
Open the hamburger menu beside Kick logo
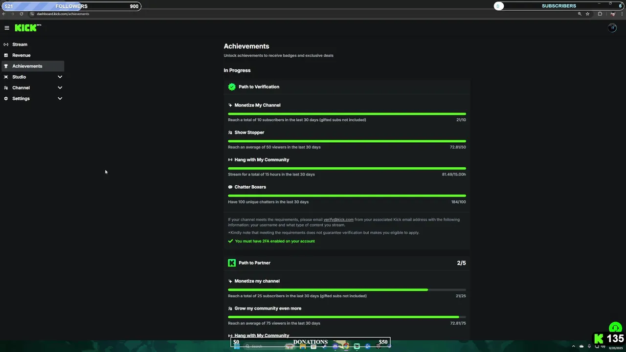click(x=7, y=28)
